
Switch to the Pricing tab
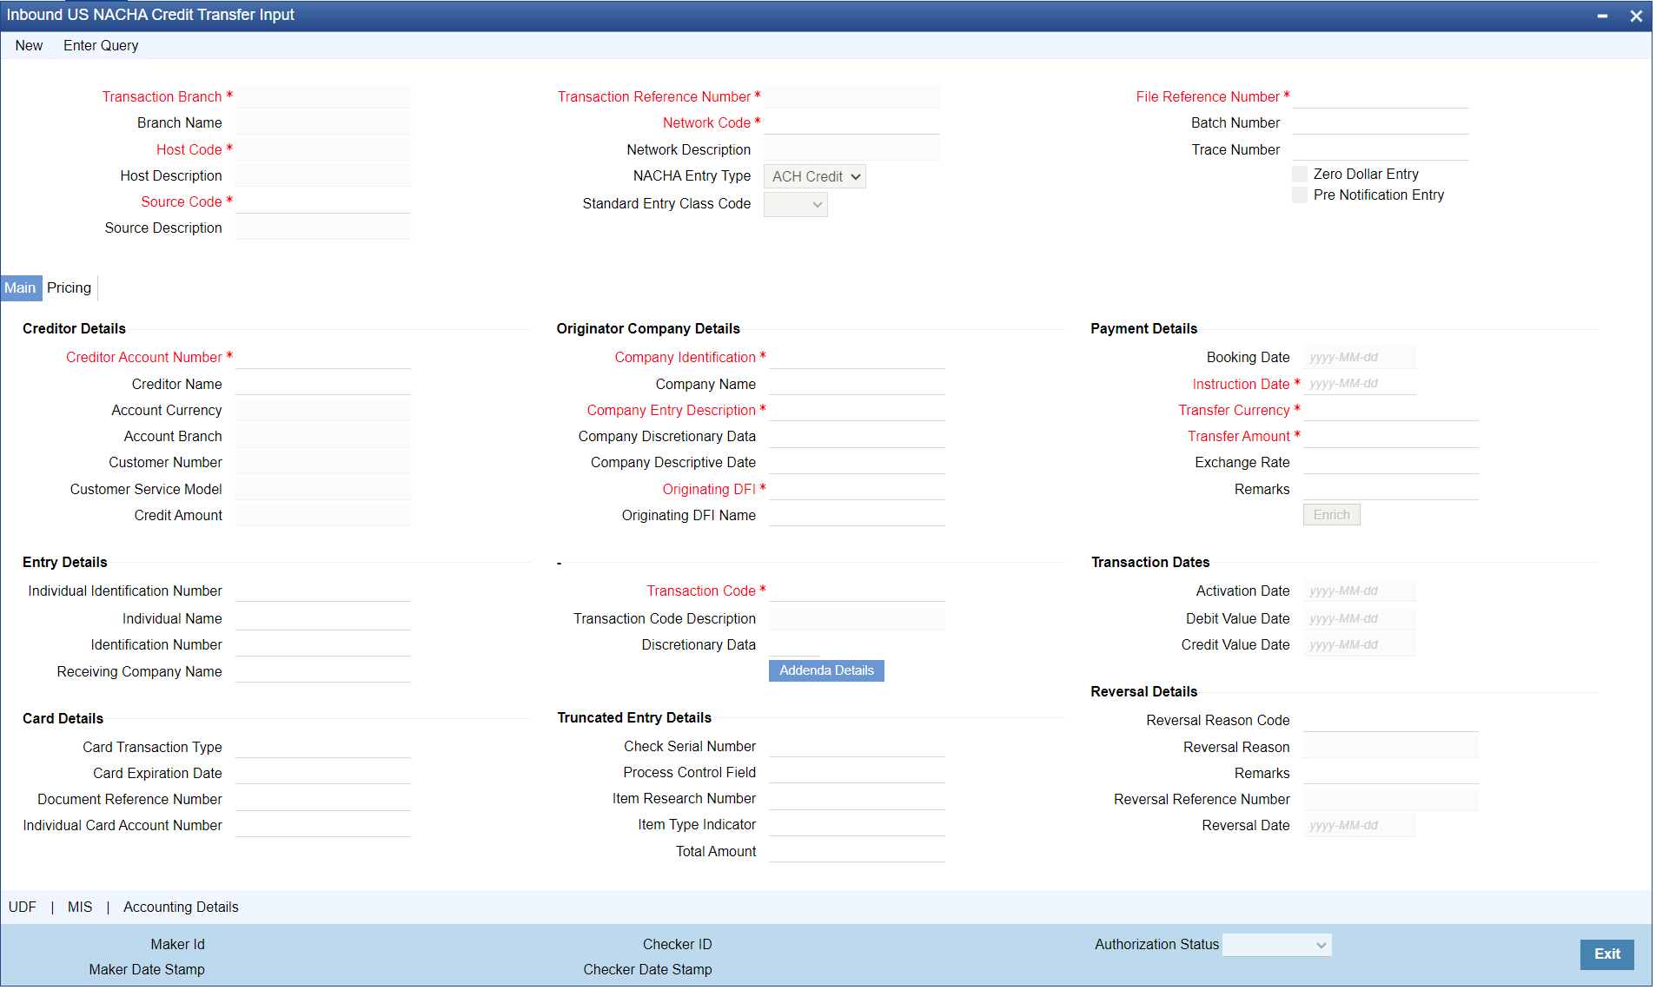(70, 288)
